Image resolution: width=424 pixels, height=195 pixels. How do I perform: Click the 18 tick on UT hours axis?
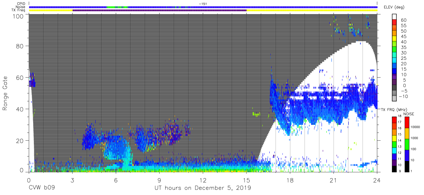(290, 180)
